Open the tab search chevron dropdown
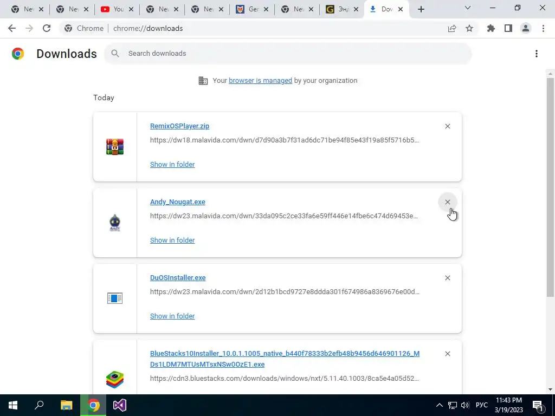This screenshot has height=416, width=555. pos(468,8)
